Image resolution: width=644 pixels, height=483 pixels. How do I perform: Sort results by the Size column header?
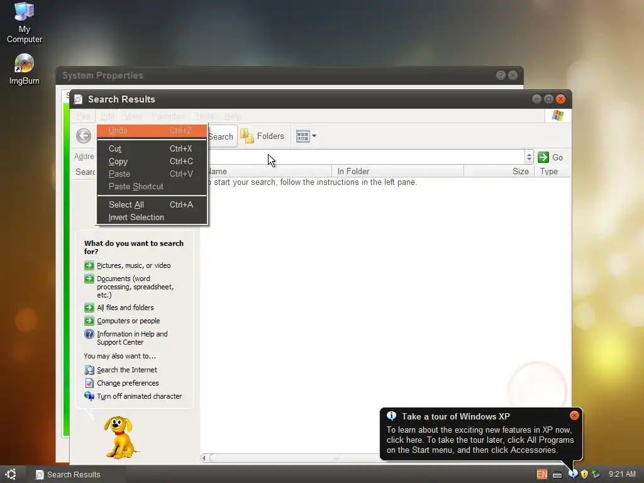[x=499, y=171]
